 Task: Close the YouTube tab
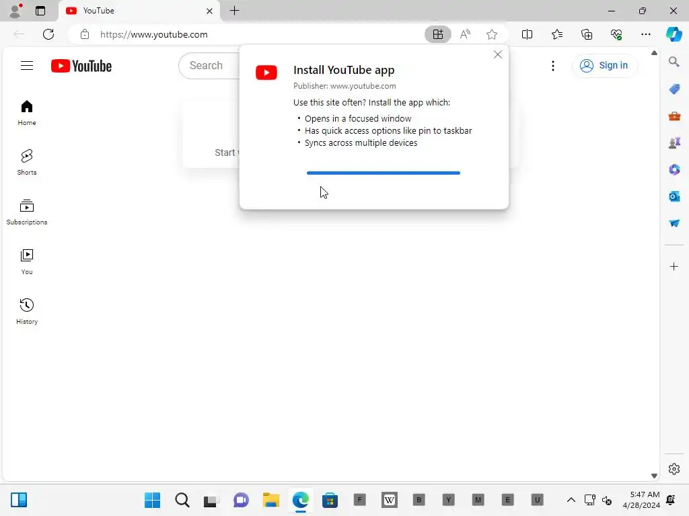tap(210, 11)
